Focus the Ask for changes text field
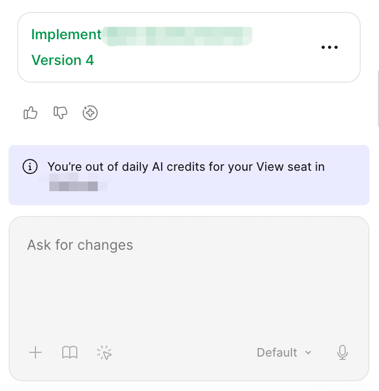The height and width of the screenshot is (391, 379). coord(188,279)
